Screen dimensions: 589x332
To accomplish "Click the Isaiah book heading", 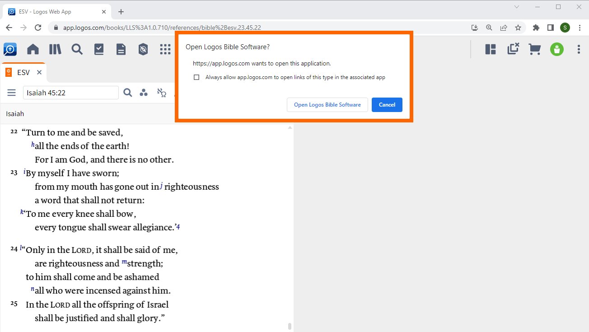I will click(x=15, y=114).
